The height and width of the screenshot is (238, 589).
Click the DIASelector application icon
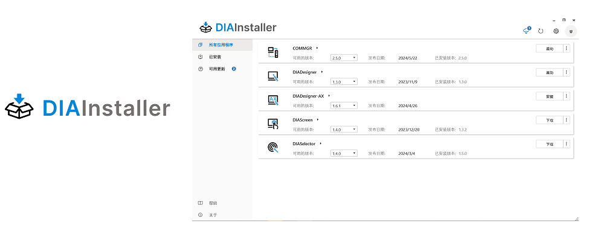point(273,148)
